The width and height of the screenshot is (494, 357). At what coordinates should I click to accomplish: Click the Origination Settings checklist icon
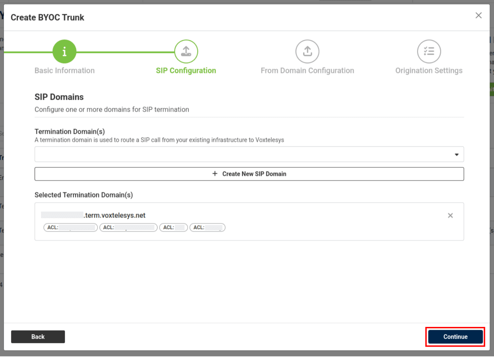click(429, 52)
